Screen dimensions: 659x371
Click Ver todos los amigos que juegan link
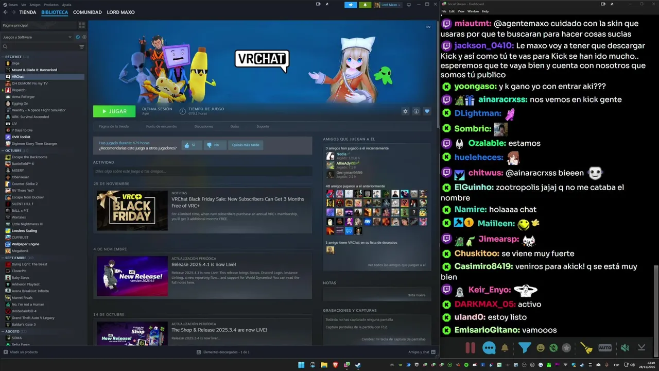[x=396, y=265]
